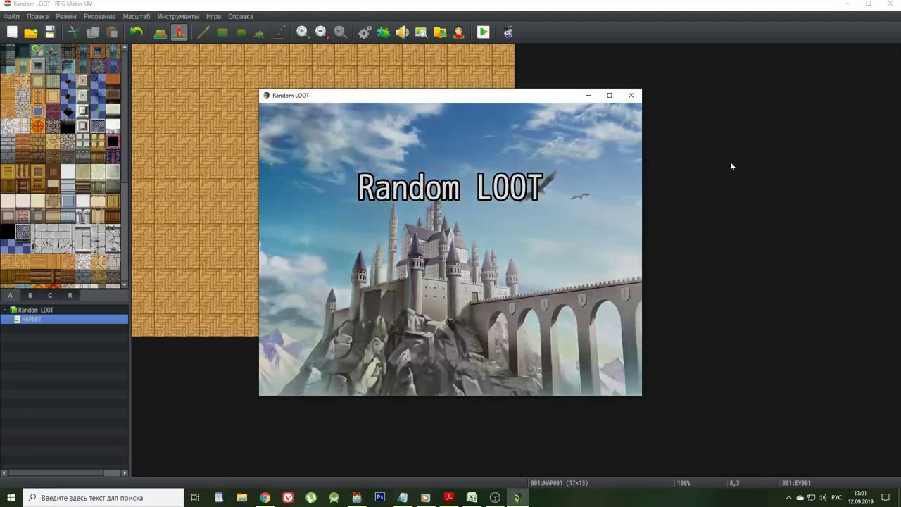The image size is (901, 507).
Task: Open the Справка menu
Action: point(241,16)
